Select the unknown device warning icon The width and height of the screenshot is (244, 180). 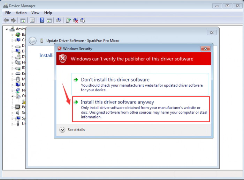pyautogui.click(x=24, y=102)
